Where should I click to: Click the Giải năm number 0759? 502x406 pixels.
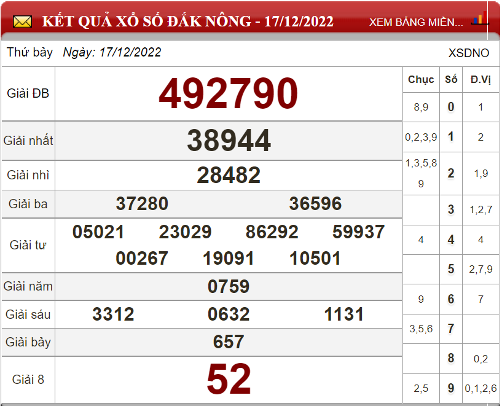click(229, 286)
